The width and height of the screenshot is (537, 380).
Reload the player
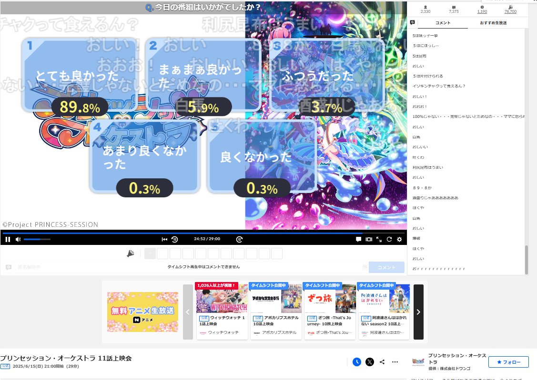coord(389,239)
